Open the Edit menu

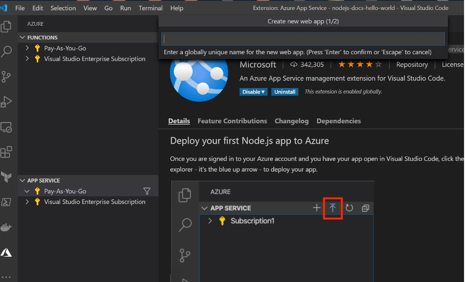[x=38, y=8]
